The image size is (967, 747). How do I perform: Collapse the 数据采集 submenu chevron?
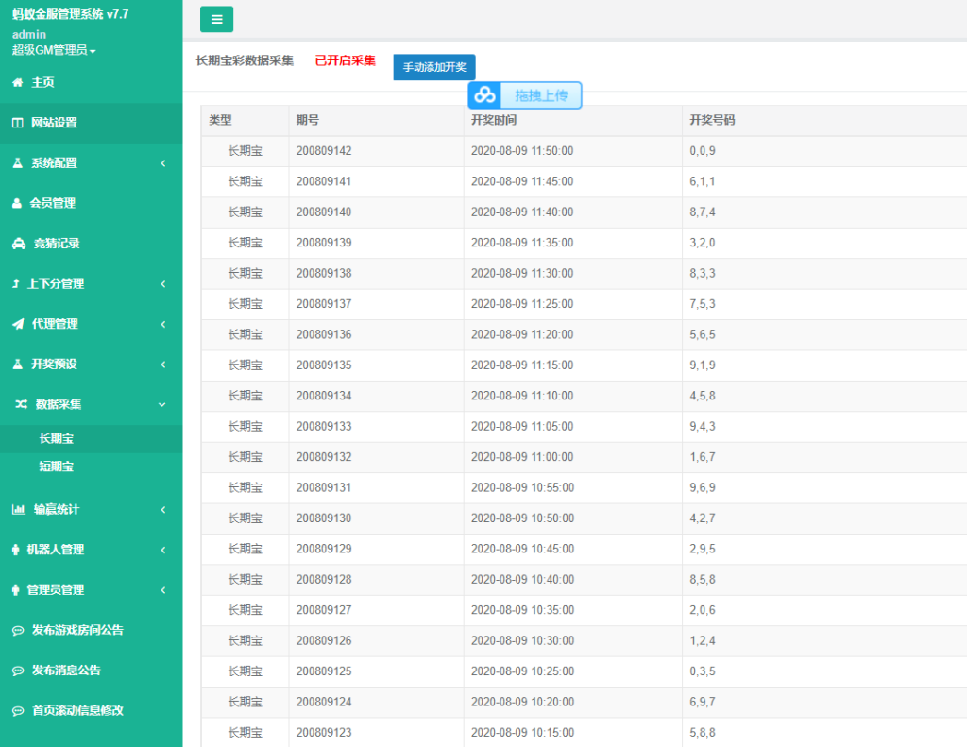coord(162,404)
